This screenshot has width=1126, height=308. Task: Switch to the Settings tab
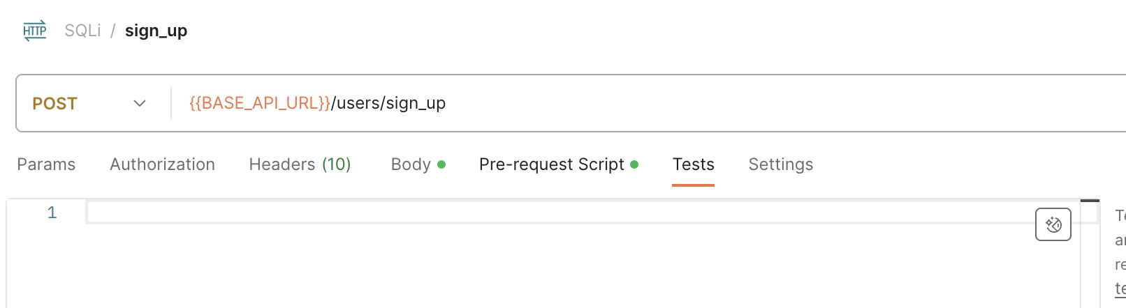point(780,164)
